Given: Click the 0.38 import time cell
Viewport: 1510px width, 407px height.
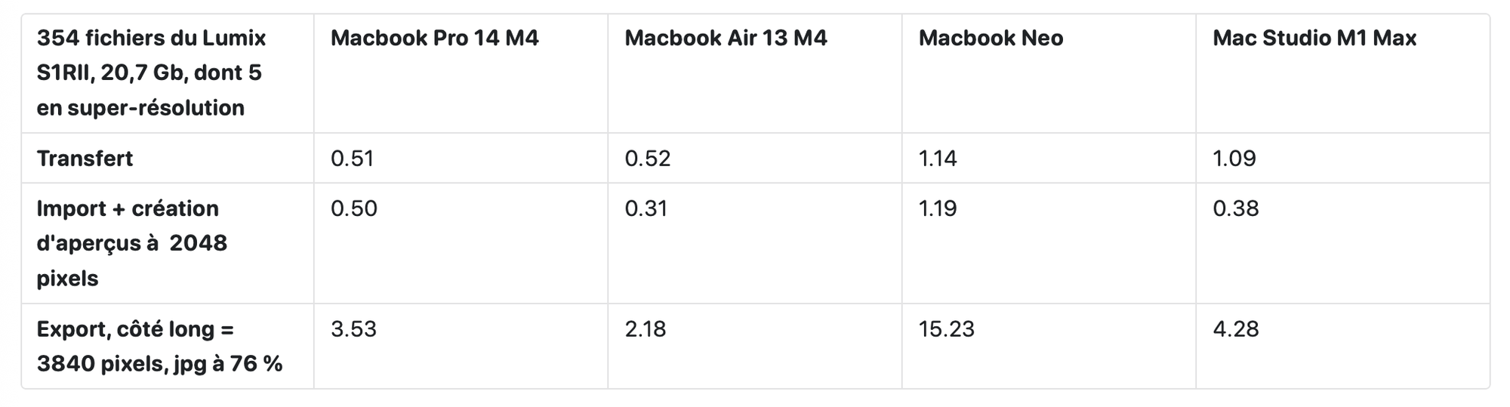Looking at the screenshot, I should (1236, 208).
